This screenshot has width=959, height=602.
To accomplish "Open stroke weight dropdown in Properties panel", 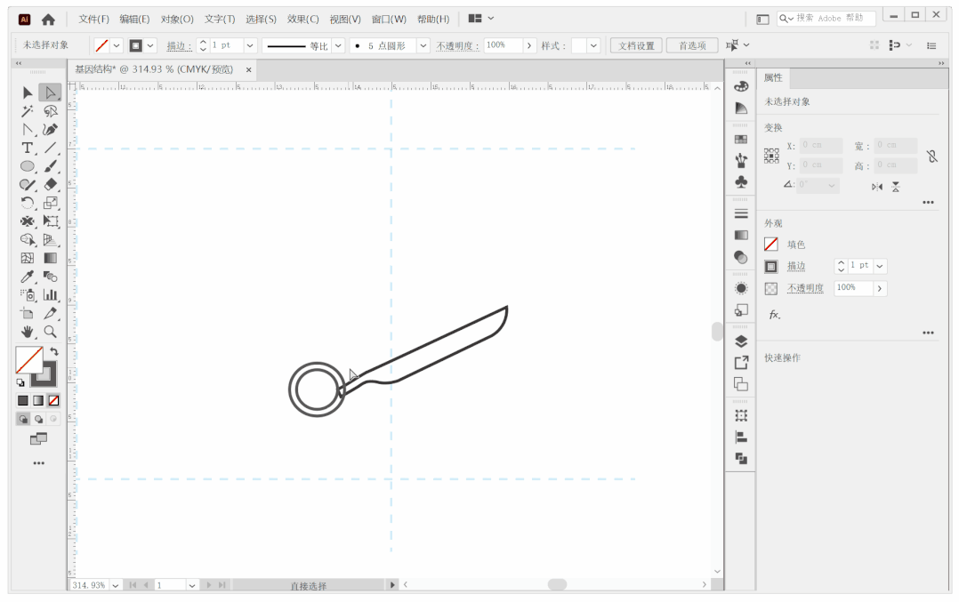I will (x=880, y=266).
